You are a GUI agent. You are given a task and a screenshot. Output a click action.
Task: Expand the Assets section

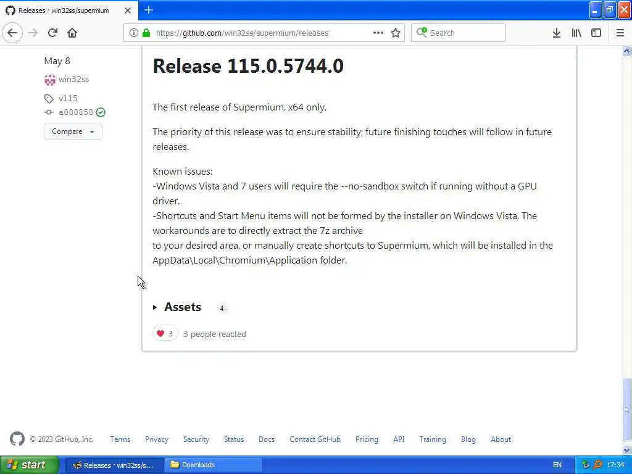[177, 307]
